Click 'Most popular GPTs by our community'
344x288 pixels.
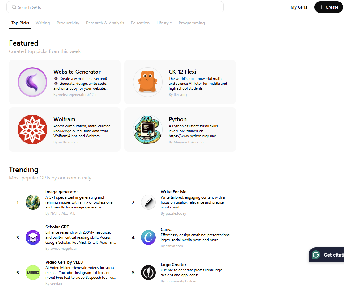50,178
